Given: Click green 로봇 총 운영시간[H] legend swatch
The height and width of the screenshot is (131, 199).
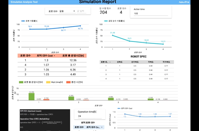Looking at the screenshot, I should pos(21,82).
